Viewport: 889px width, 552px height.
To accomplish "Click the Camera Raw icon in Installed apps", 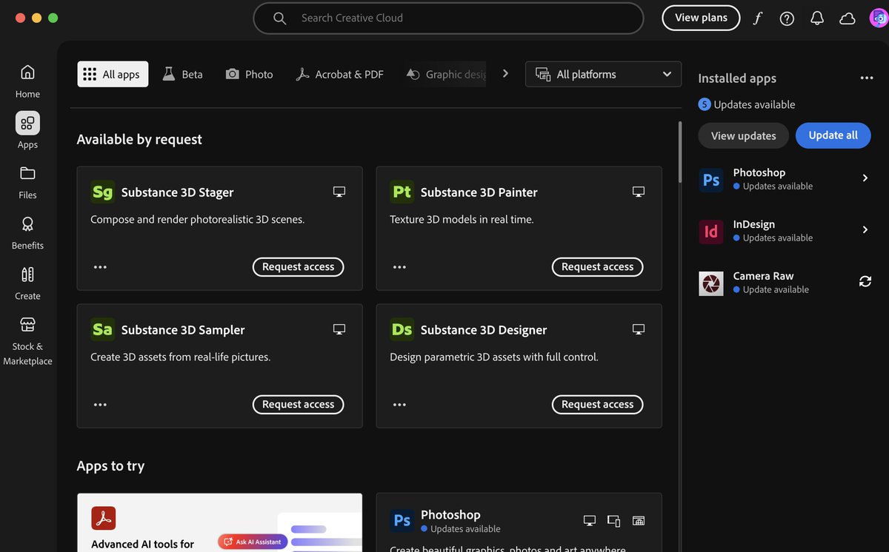I will [x=710, y=283].
